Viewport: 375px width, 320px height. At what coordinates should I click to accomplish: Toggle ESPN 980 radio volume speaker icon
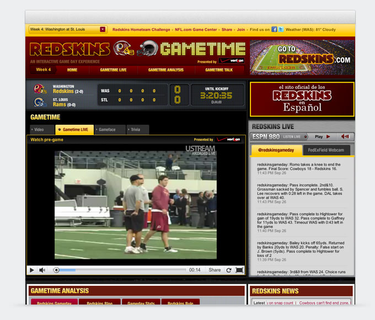click(345, 137)
